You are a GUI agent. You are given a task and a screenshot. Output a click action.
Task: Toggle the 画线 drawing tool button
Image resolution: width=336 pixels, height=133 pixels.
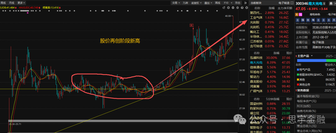218,3
